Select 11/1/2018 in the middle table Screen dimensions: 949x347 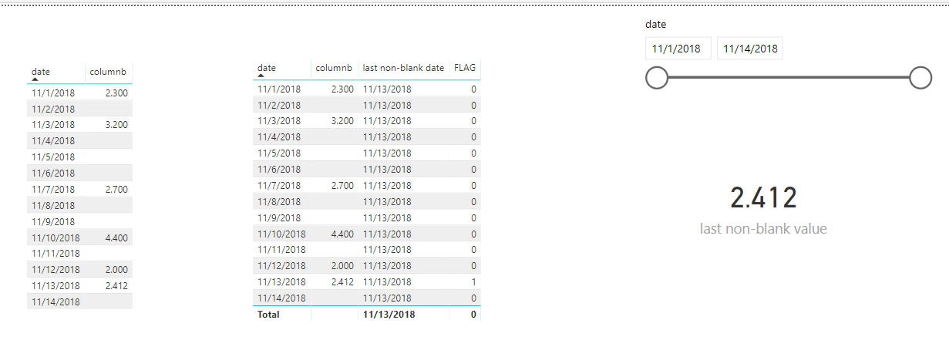(x=279, y=89)
